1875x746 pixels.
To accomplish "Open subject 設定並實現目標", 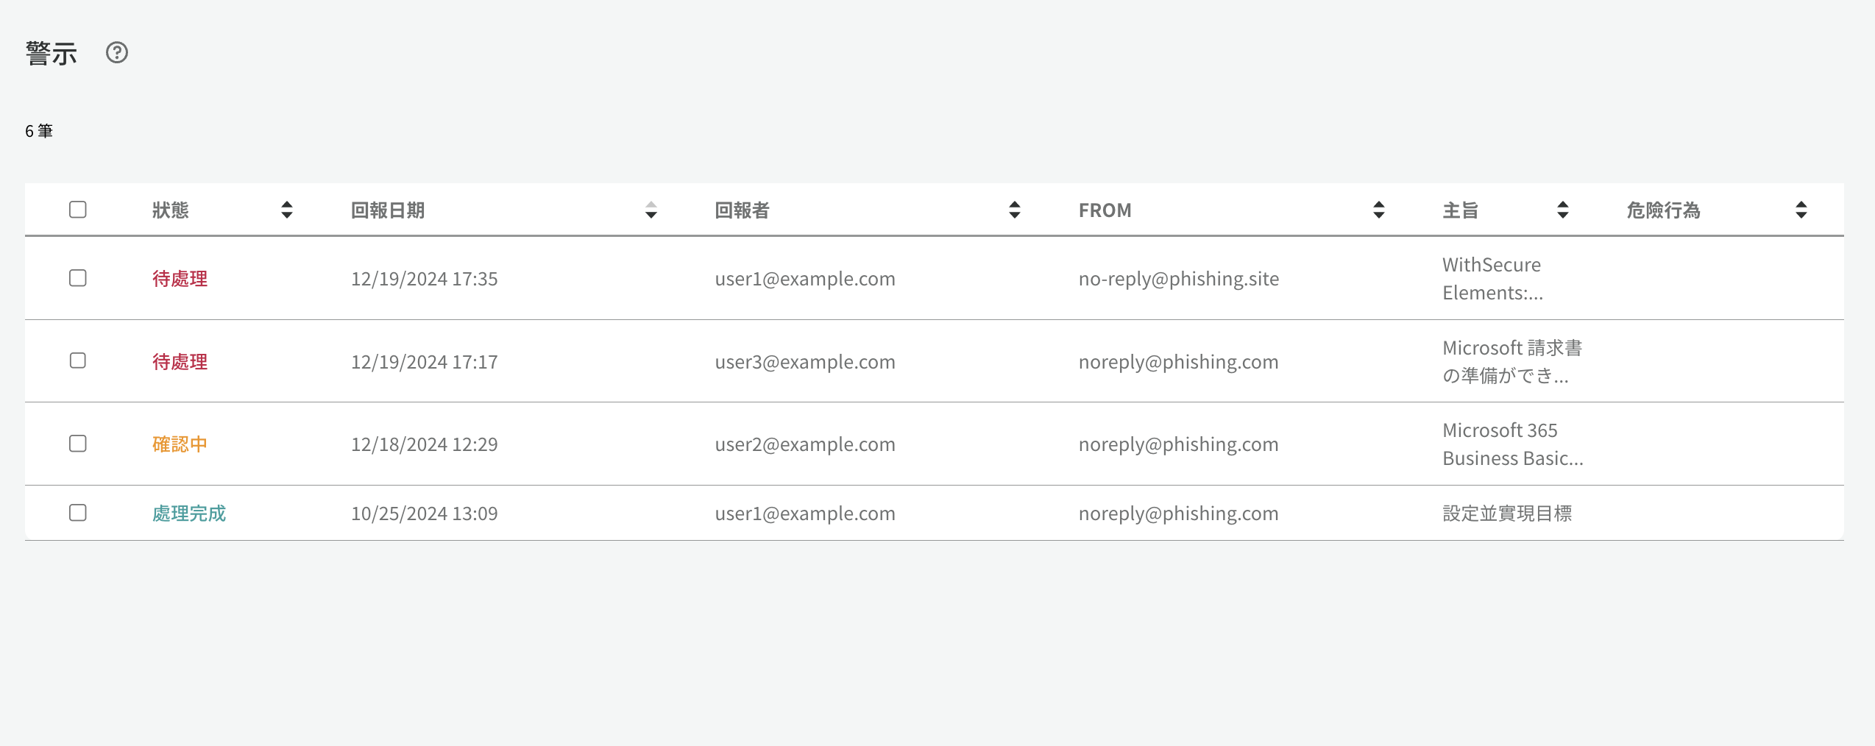I will coord(1507,514).
